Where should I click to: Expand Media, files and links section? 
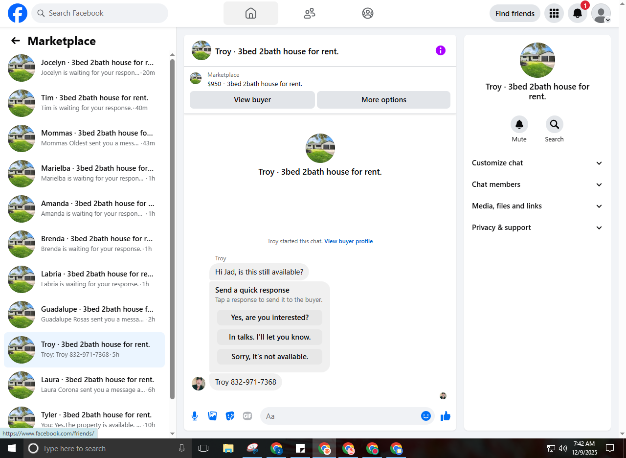pyautogui.click(x=537, y=206)
